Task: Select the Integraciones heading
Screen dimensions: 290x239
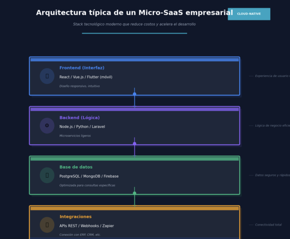Action: pyautogui.click(x=75, y=217)
